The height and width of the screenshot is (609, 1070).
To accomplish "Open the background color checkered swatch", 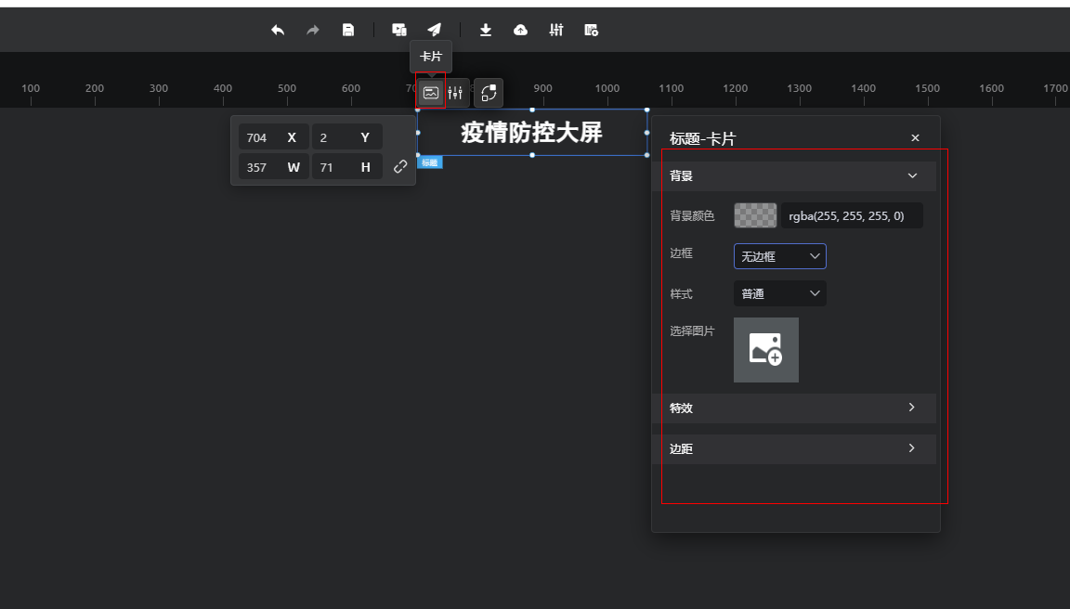I will [x=755, y=215].
